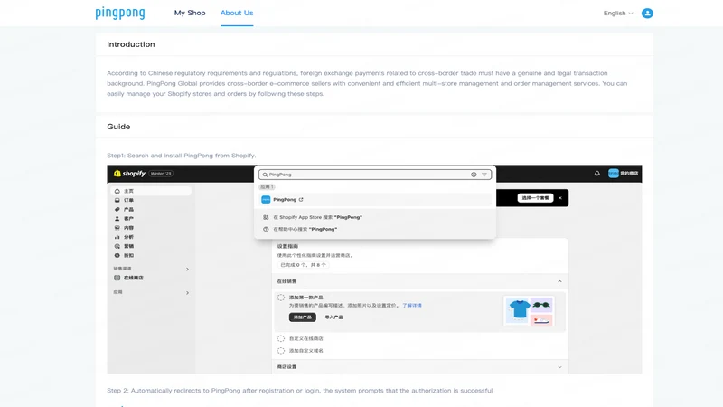The image size is (723, 407).
Task: Toggle the 添加第一款产品 circle checkbox
Action: coord(281,298)
